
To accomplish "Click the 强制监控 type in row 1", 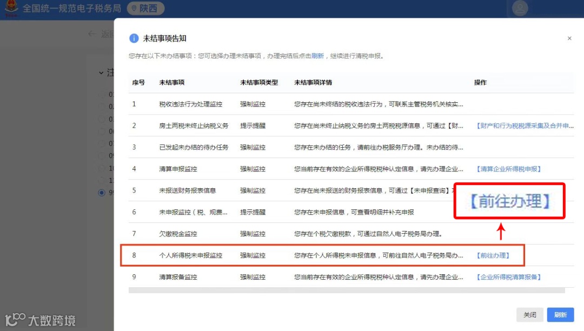I will pyautogui.click(x=253, y=104).
